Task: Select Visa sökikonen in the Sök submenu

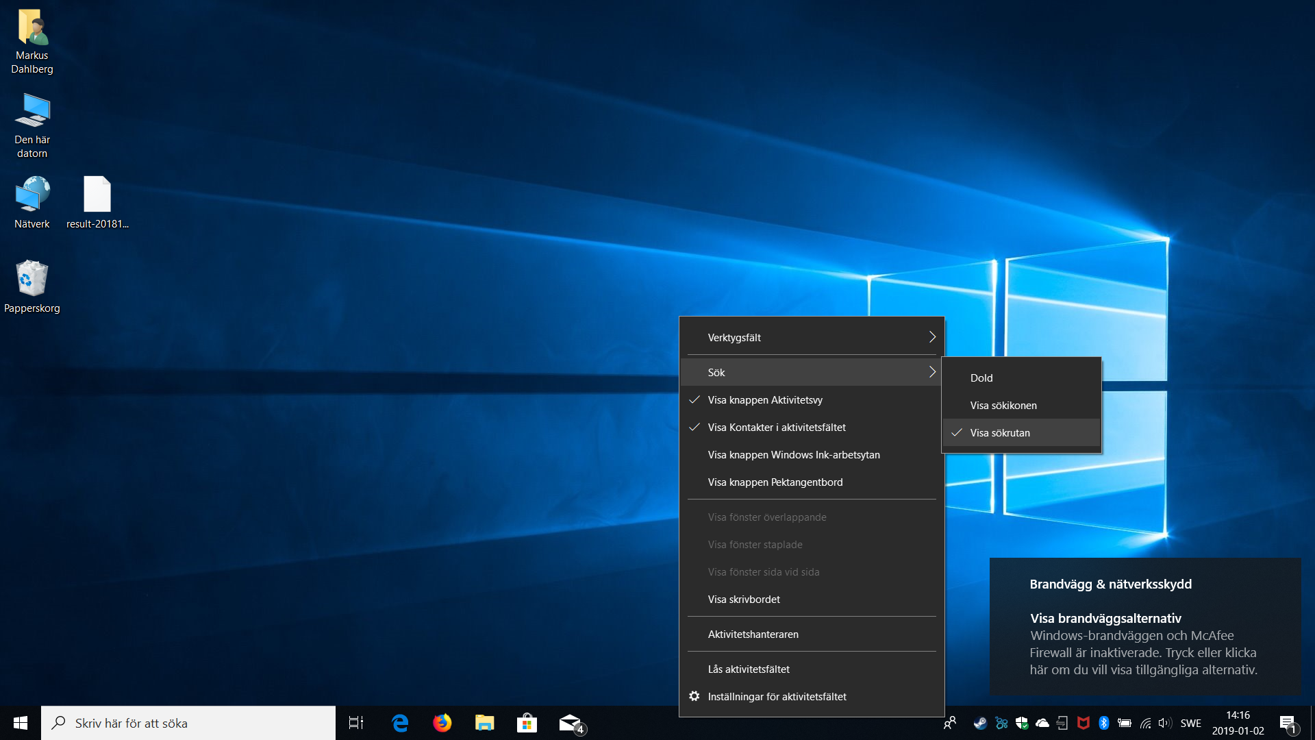Action: 1003,405
